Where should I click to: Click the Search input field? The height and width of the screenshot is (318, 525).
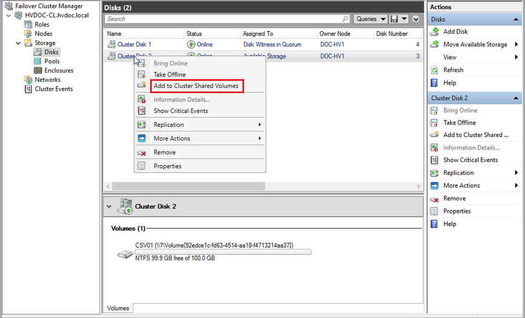[224, 19]
